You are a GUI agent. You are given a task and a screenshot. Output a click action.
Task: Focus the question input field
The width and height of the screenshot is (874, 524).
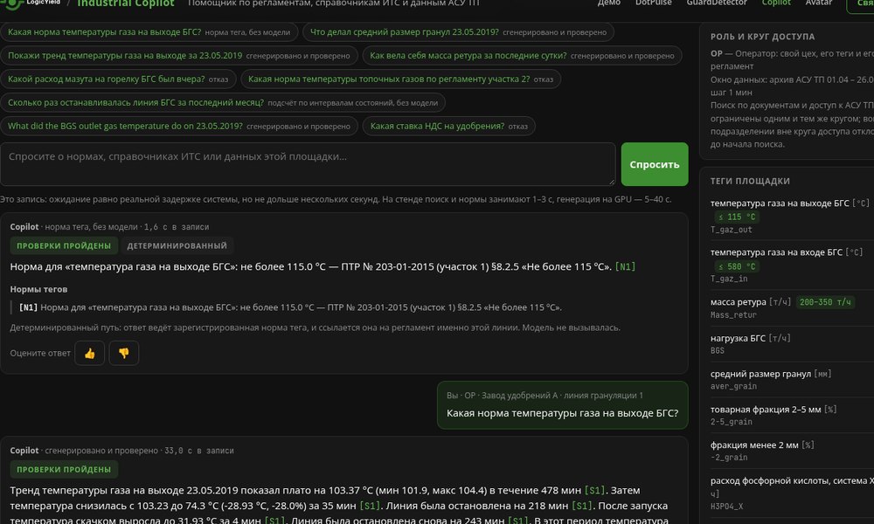point(308,164)
